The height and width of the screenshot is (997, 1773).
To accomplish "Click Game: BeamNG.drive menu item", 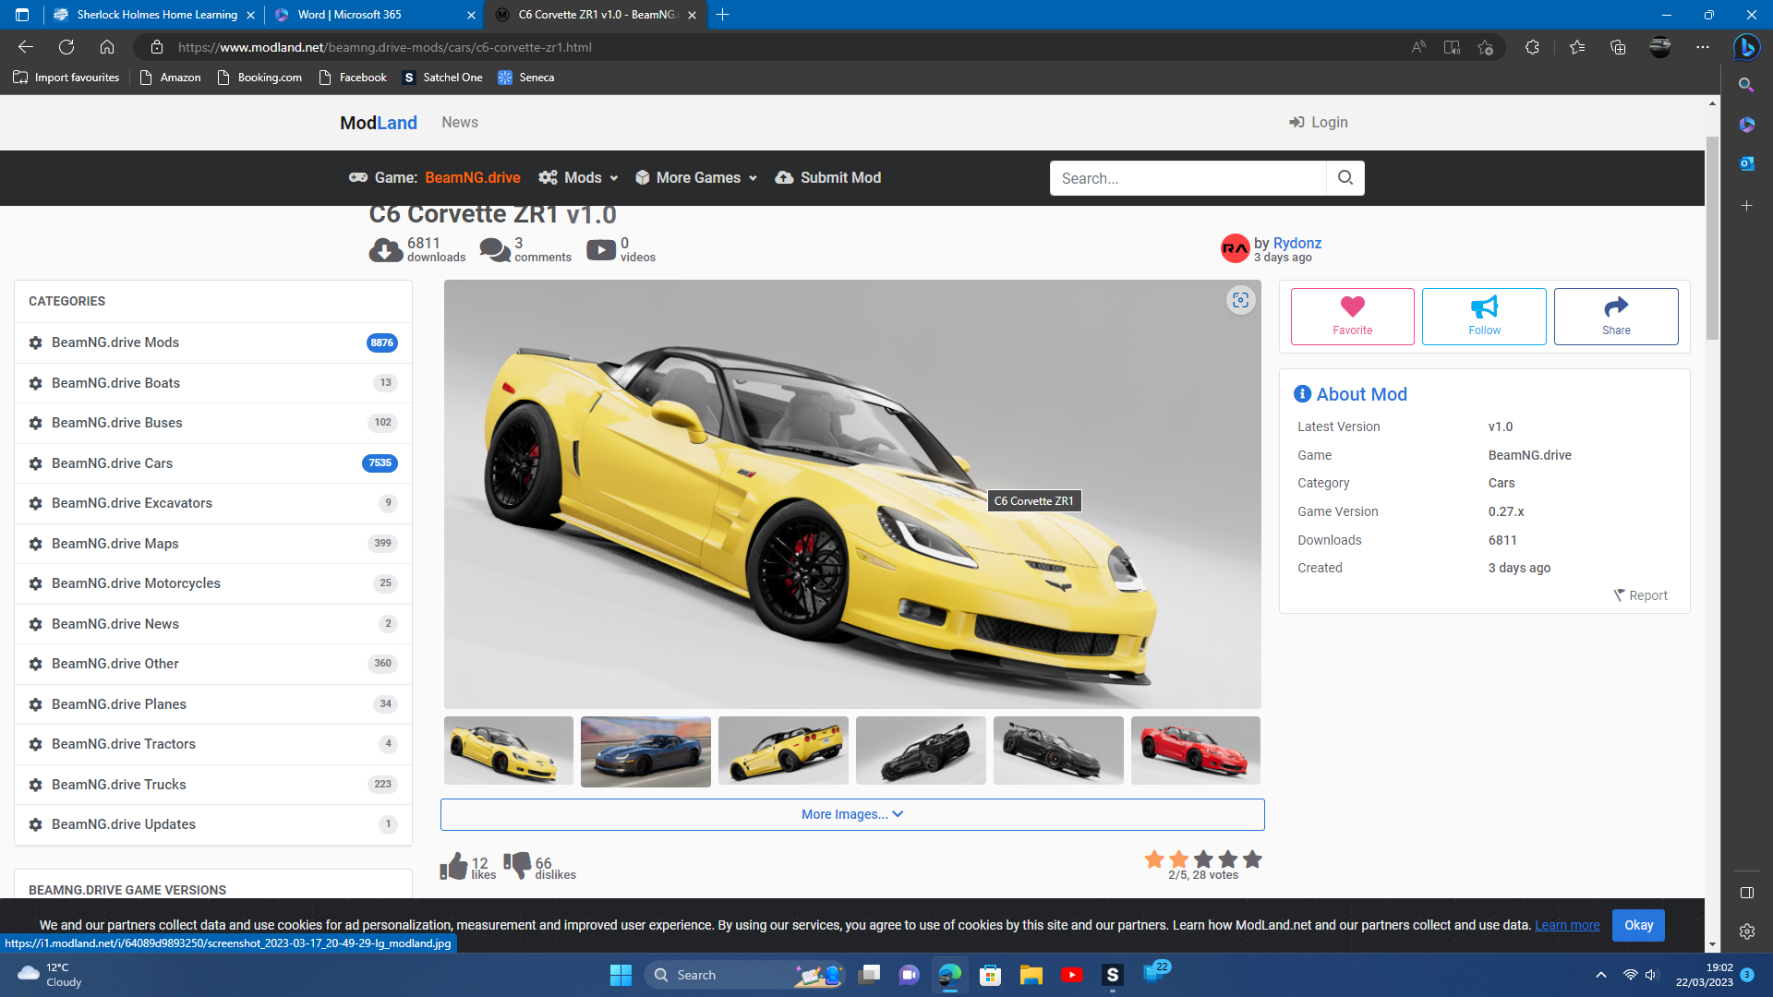I will click(435, 178).
